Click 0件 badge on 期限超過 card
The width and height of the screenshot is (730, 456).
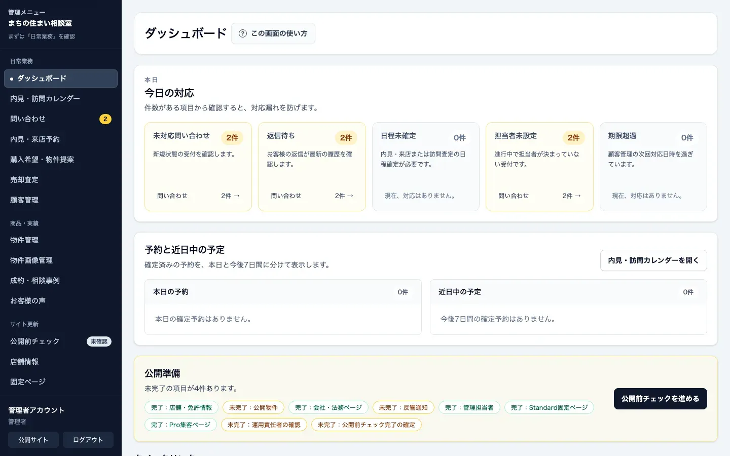(687, 138)
